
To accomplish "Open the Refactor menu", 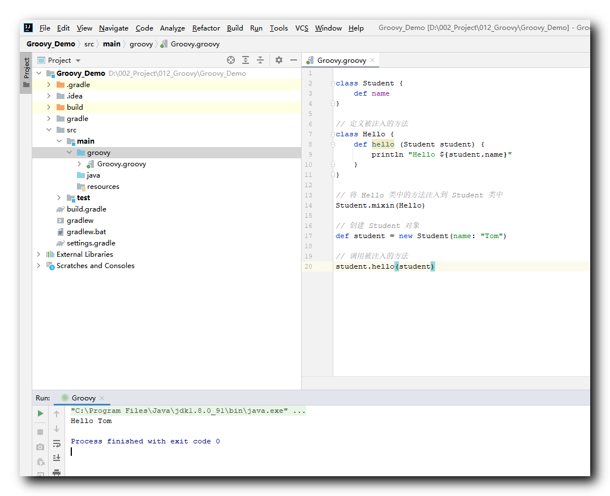I will tap(206, 28).
